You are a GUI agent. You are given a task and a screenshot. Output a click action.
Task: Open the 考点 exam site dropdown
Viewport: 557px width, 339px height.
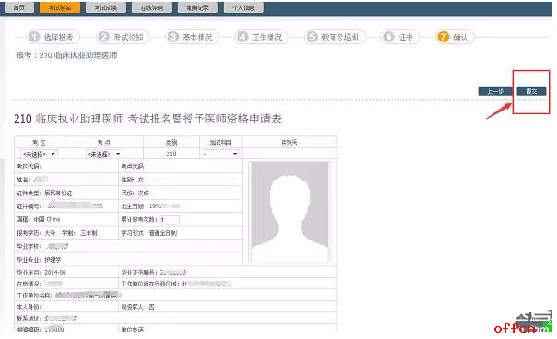point(104,154)
